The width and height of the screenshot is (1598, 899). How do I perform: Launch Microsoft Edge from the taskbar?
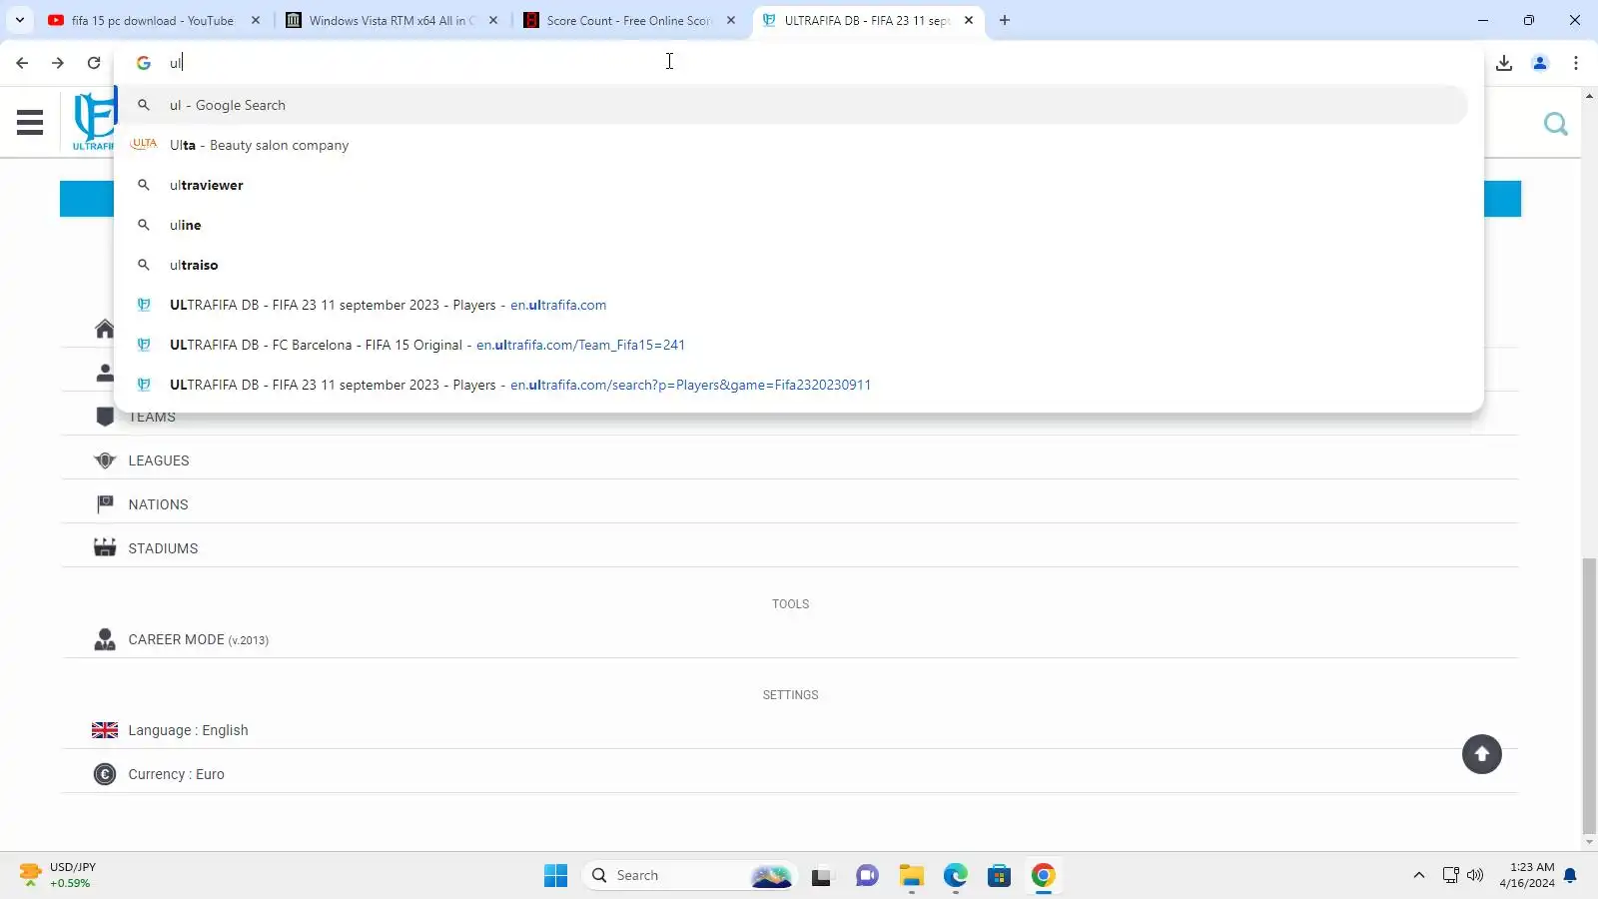(956, 876)
